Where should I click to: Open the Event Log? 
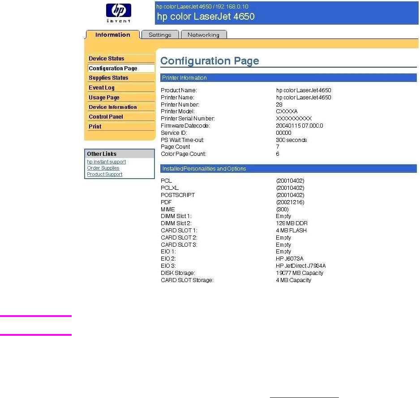pos(121,88)
